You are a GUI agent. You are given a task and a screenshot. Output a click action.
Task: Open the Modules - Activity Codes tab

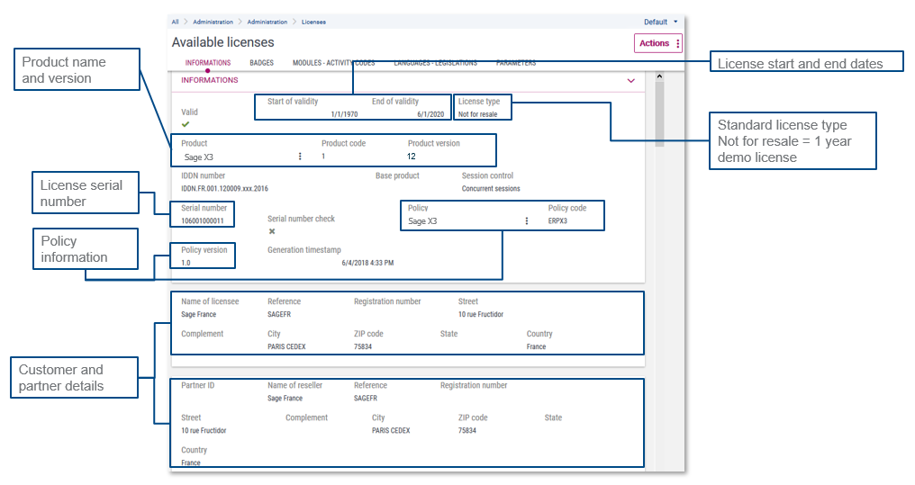coord(333,63)
